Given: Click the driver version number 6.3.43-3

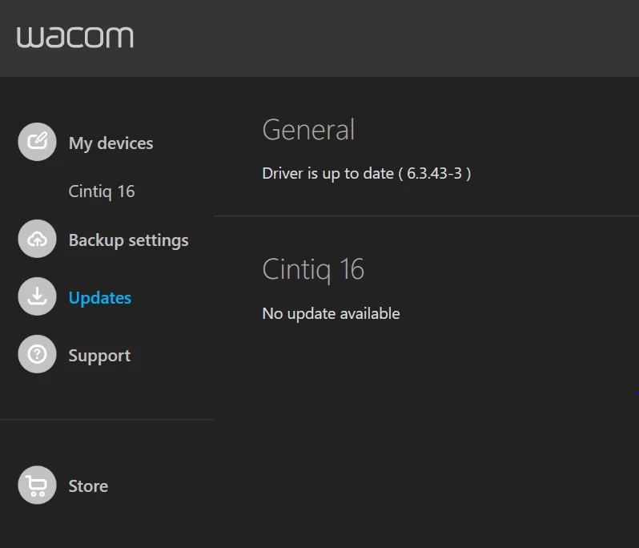Looking at the screenshot, I should click(435, 173).
